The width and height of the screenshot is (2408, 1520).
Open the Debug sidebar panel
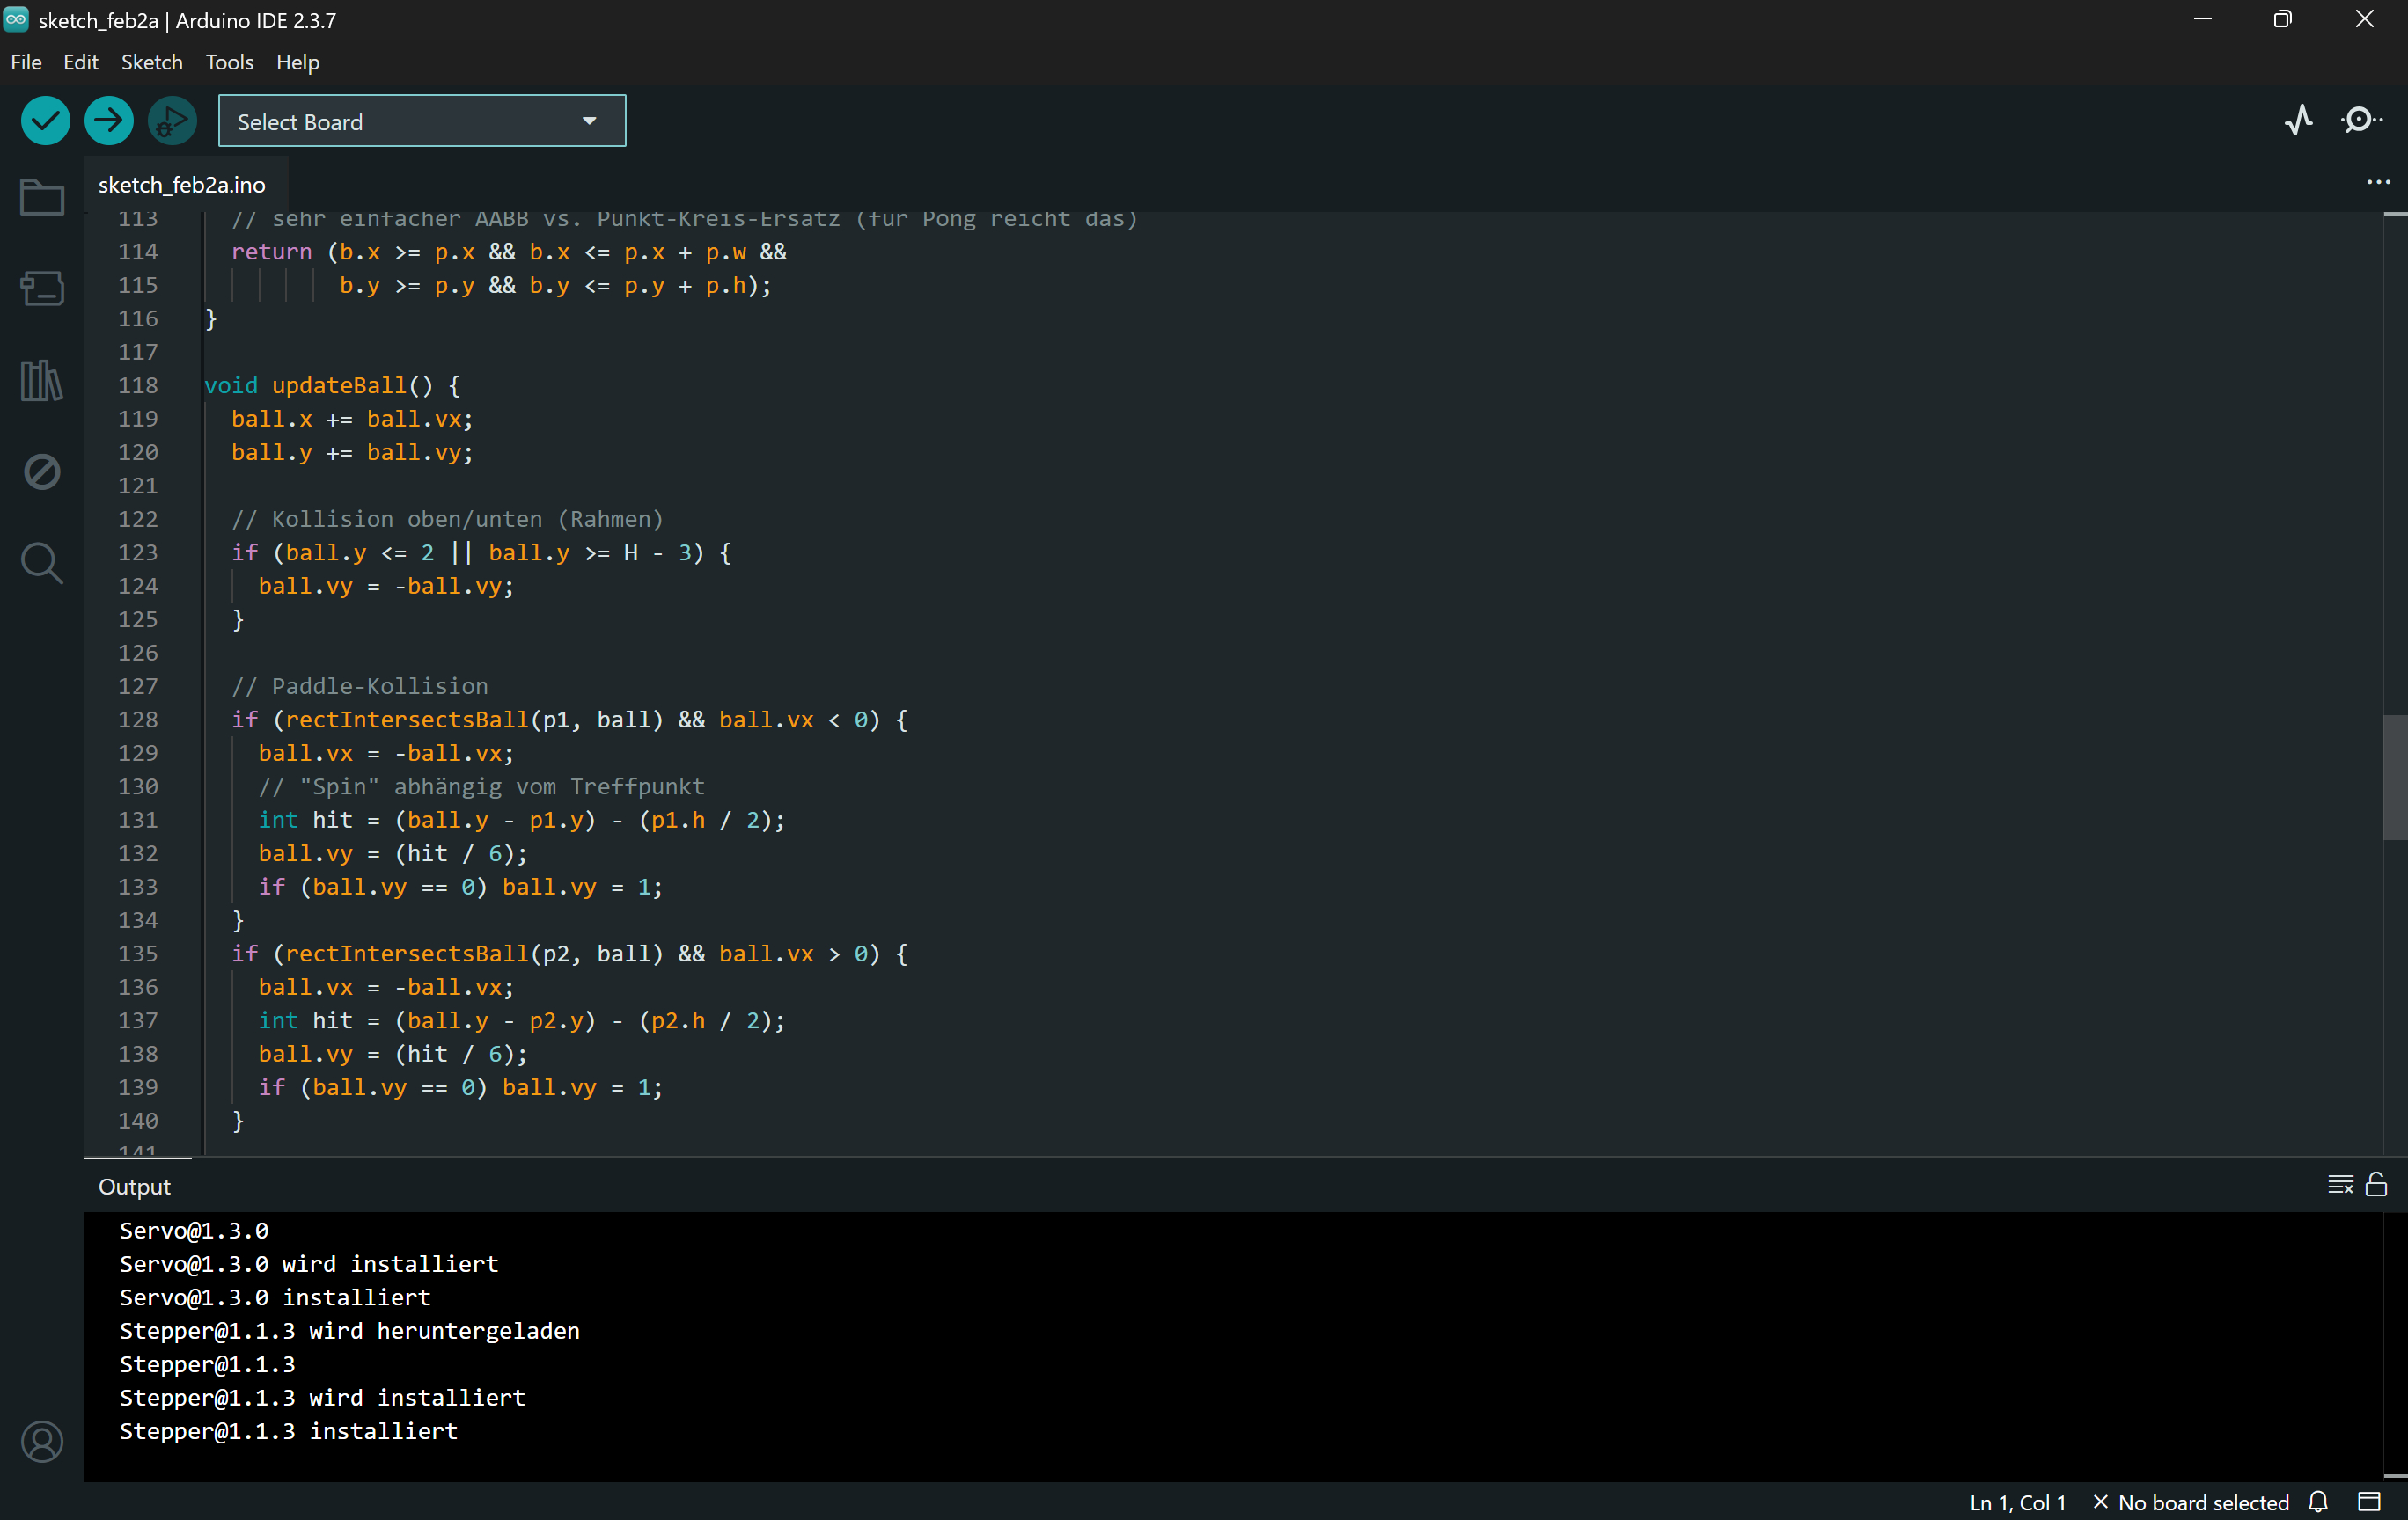point(41,471)
